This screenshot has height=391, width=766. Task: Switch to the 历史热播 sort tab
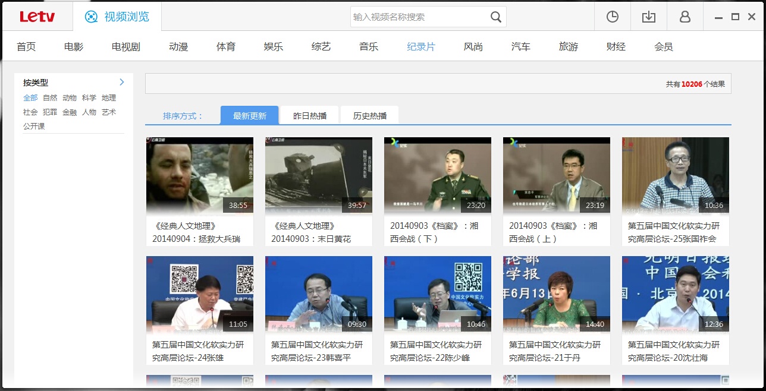tap(368, 115)
